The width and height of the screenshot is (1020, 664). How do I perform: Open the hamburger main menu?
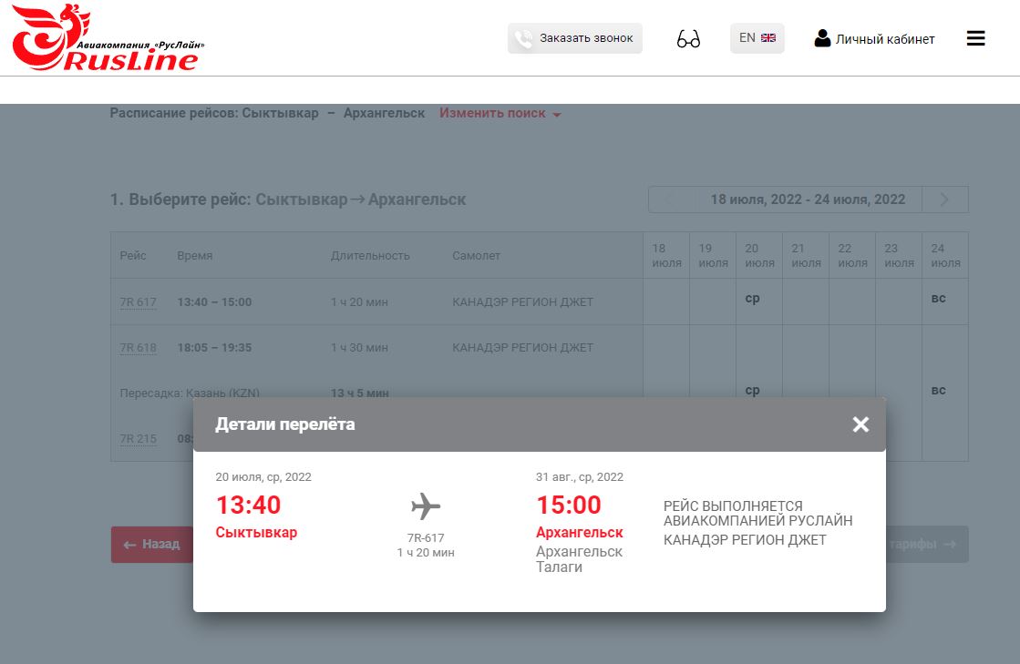click(975, 38)
